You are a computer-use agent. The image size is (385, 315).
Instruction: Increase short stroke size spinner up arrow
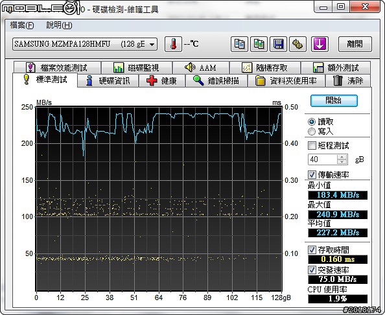pyautogui.click(x=342, y=157)
